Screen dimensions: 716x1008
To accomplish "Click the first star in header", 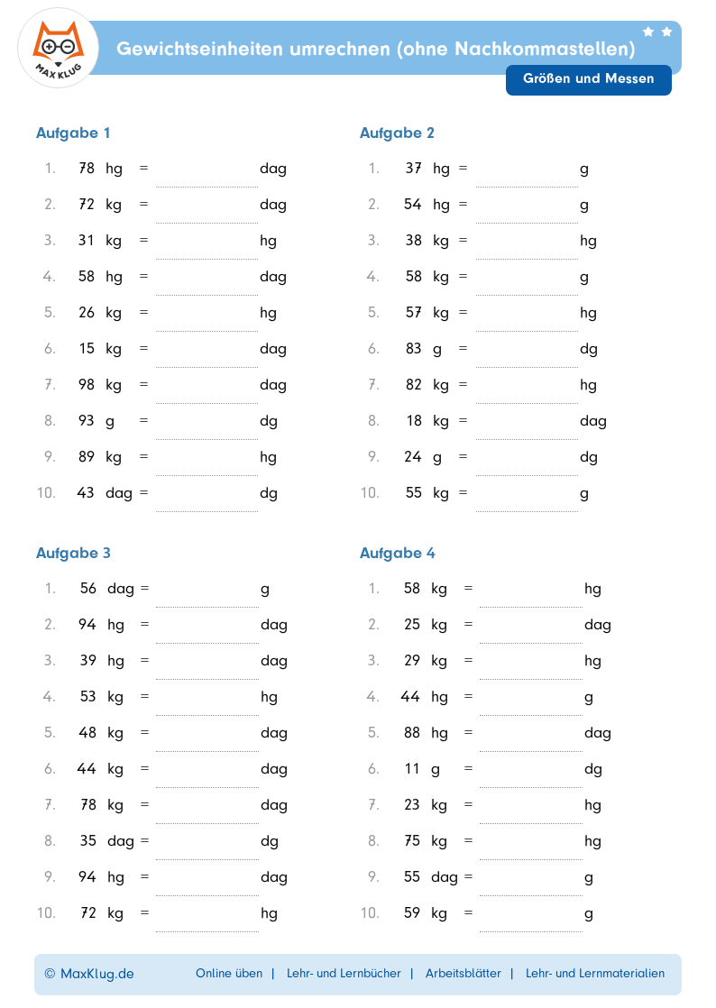I will 648,32.
